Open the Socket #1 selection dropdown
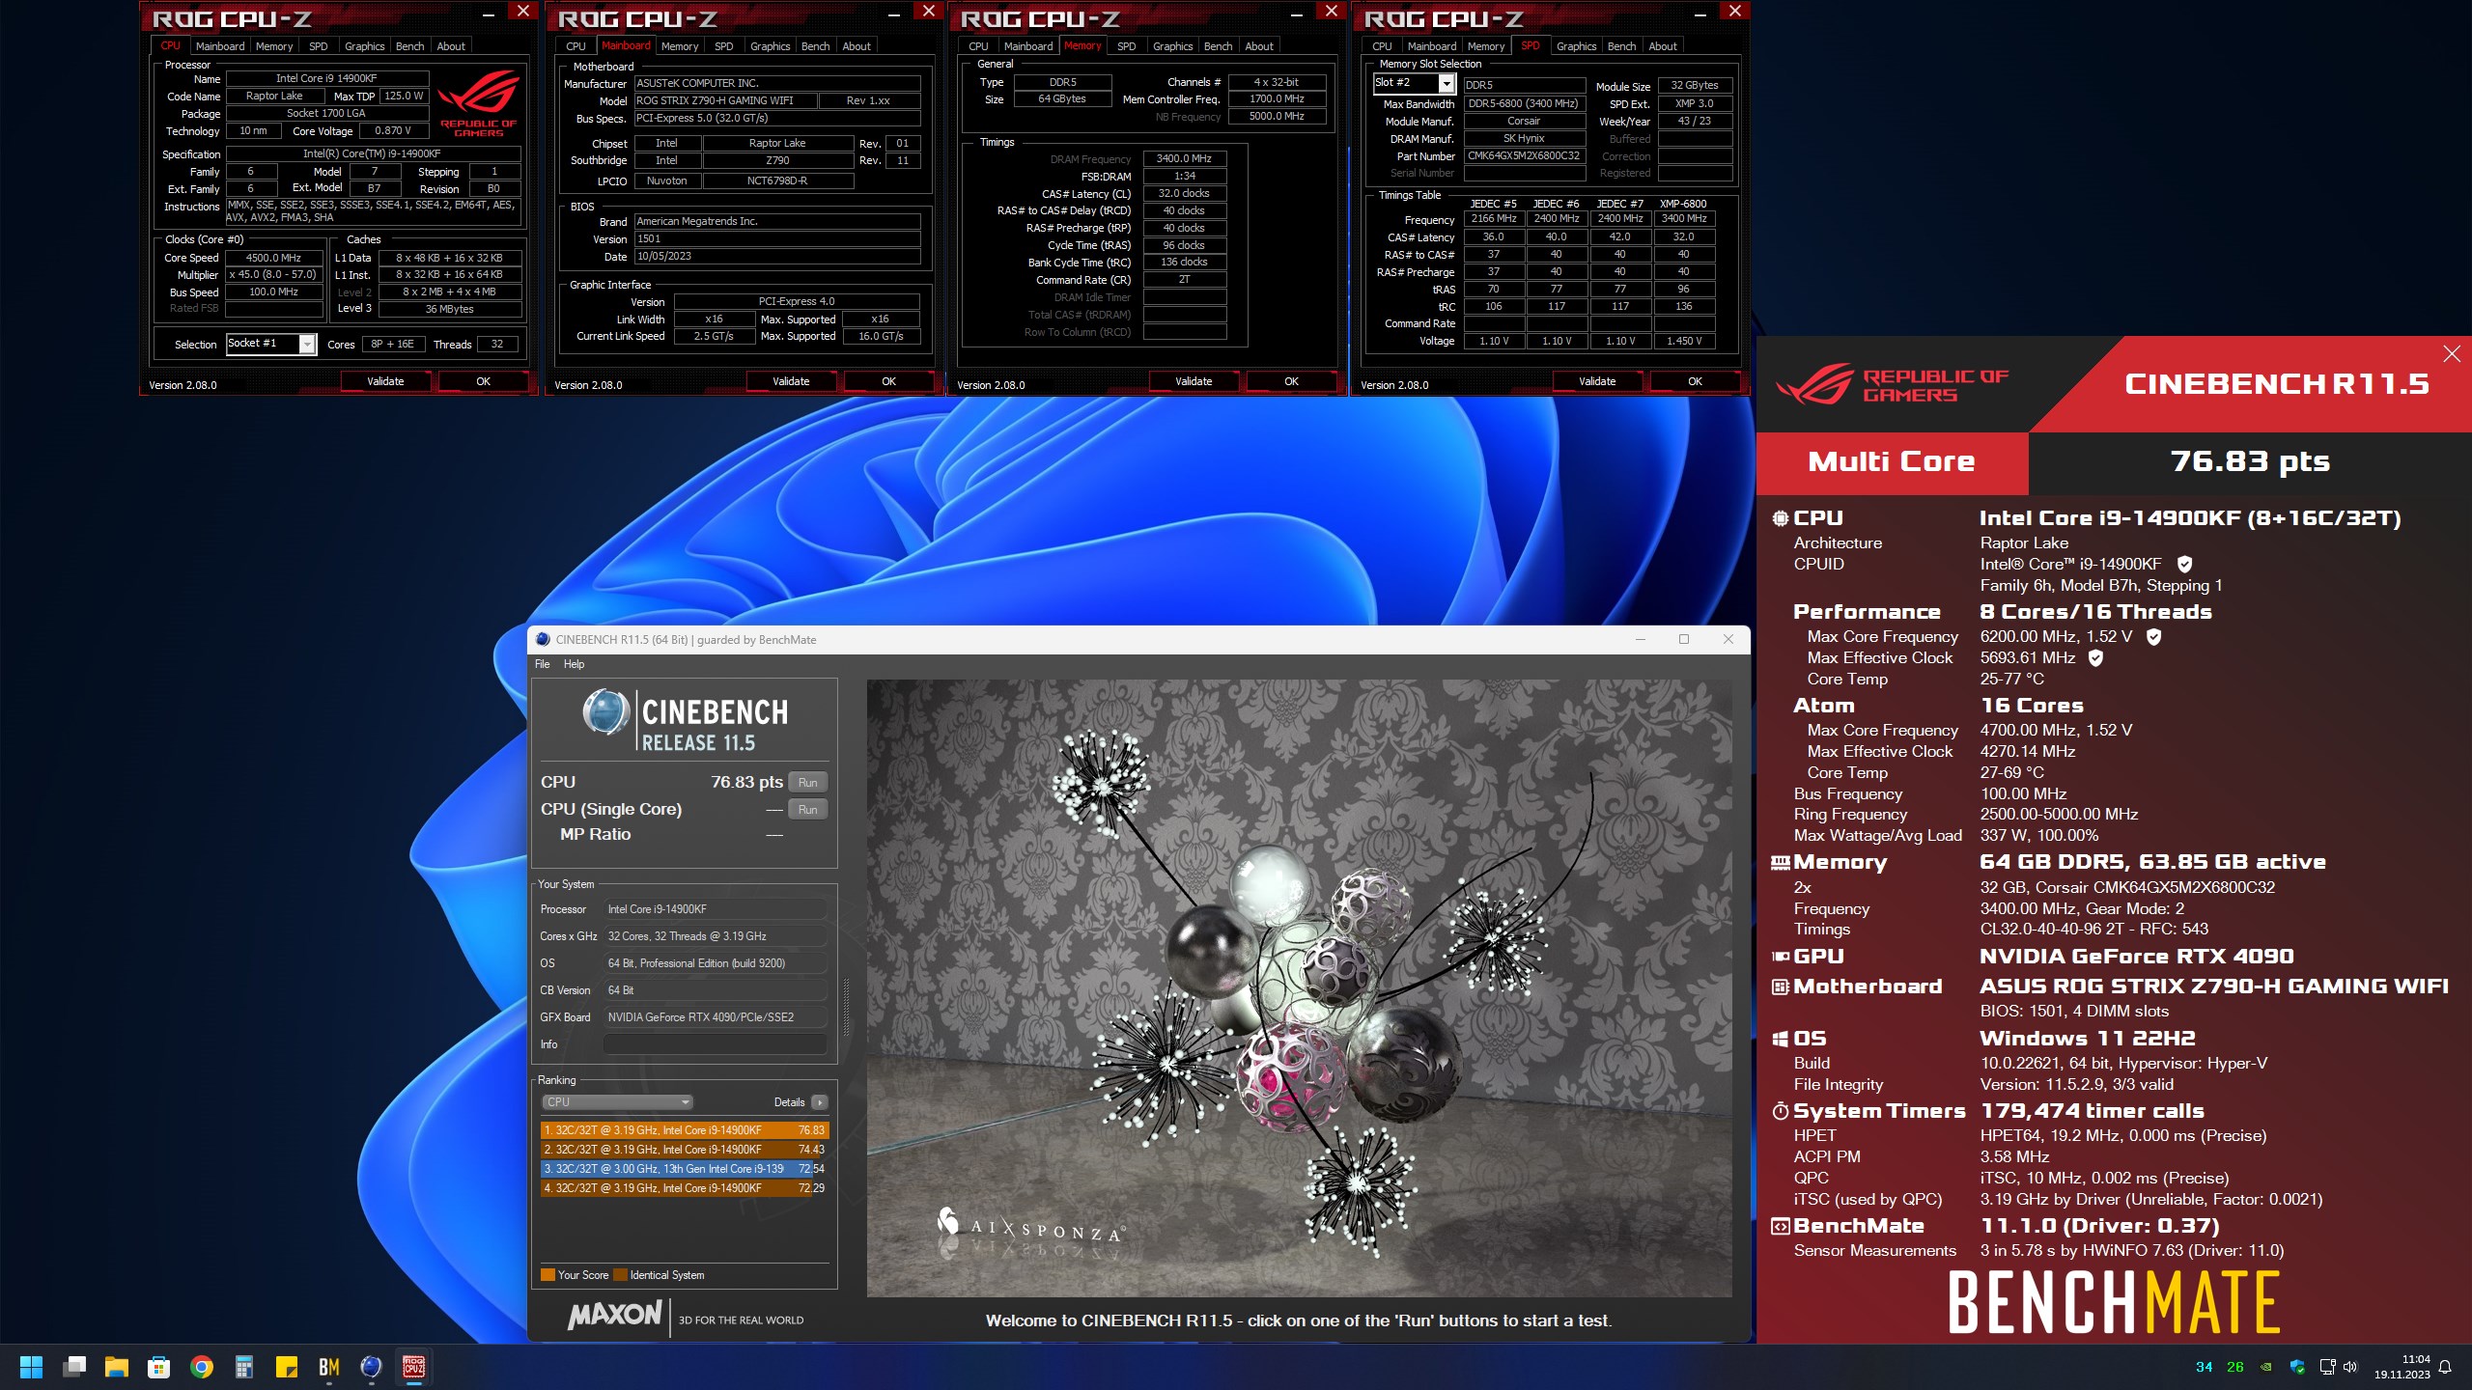 click(307, 344)
